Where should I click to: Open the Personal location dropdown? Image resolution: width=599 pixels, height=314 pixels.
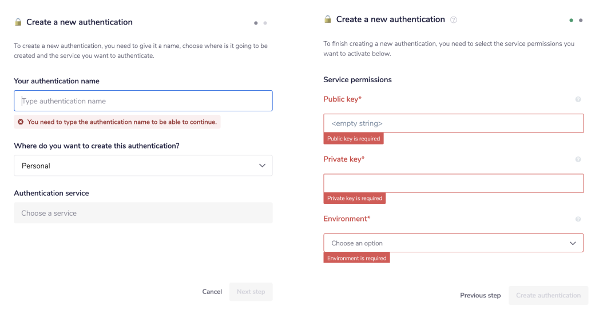(x=143, y=166)
